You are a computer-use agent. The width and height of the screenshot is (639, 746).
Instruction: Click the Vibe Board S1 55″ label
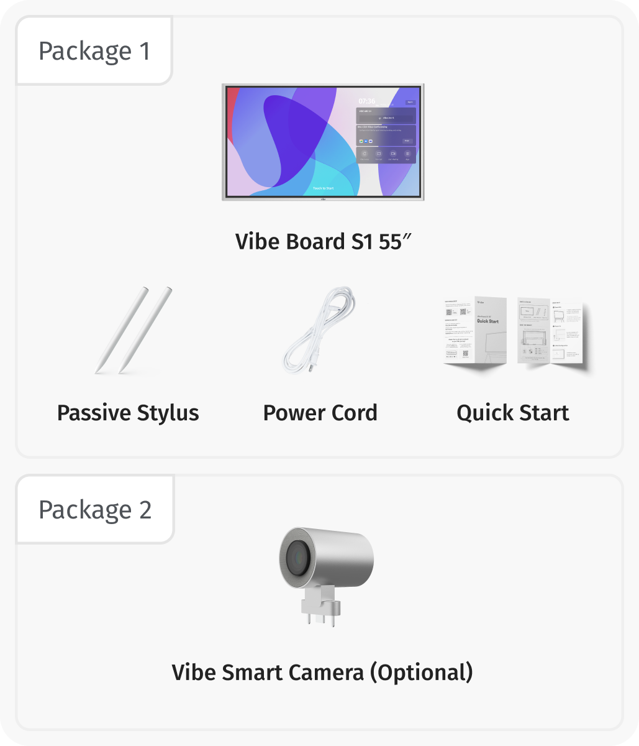324,241
